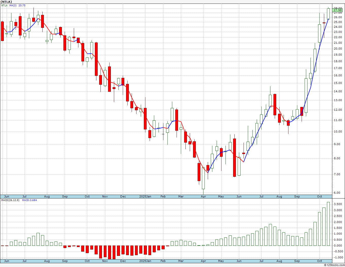Click the 21.00 price axis label

point(338,43)
